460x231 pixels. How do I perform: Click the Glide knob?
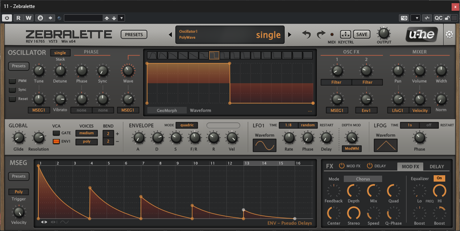19,138
